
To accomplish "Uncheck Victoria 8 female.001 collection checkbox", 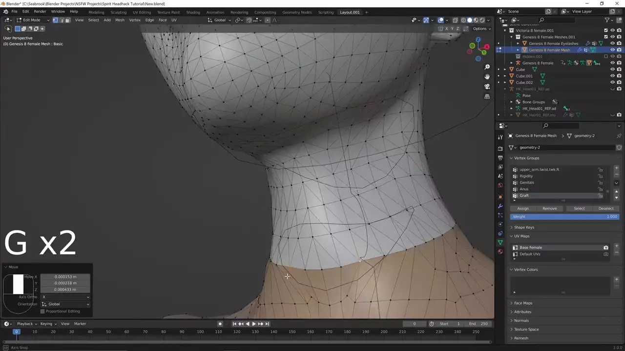I will pos(606,30).
